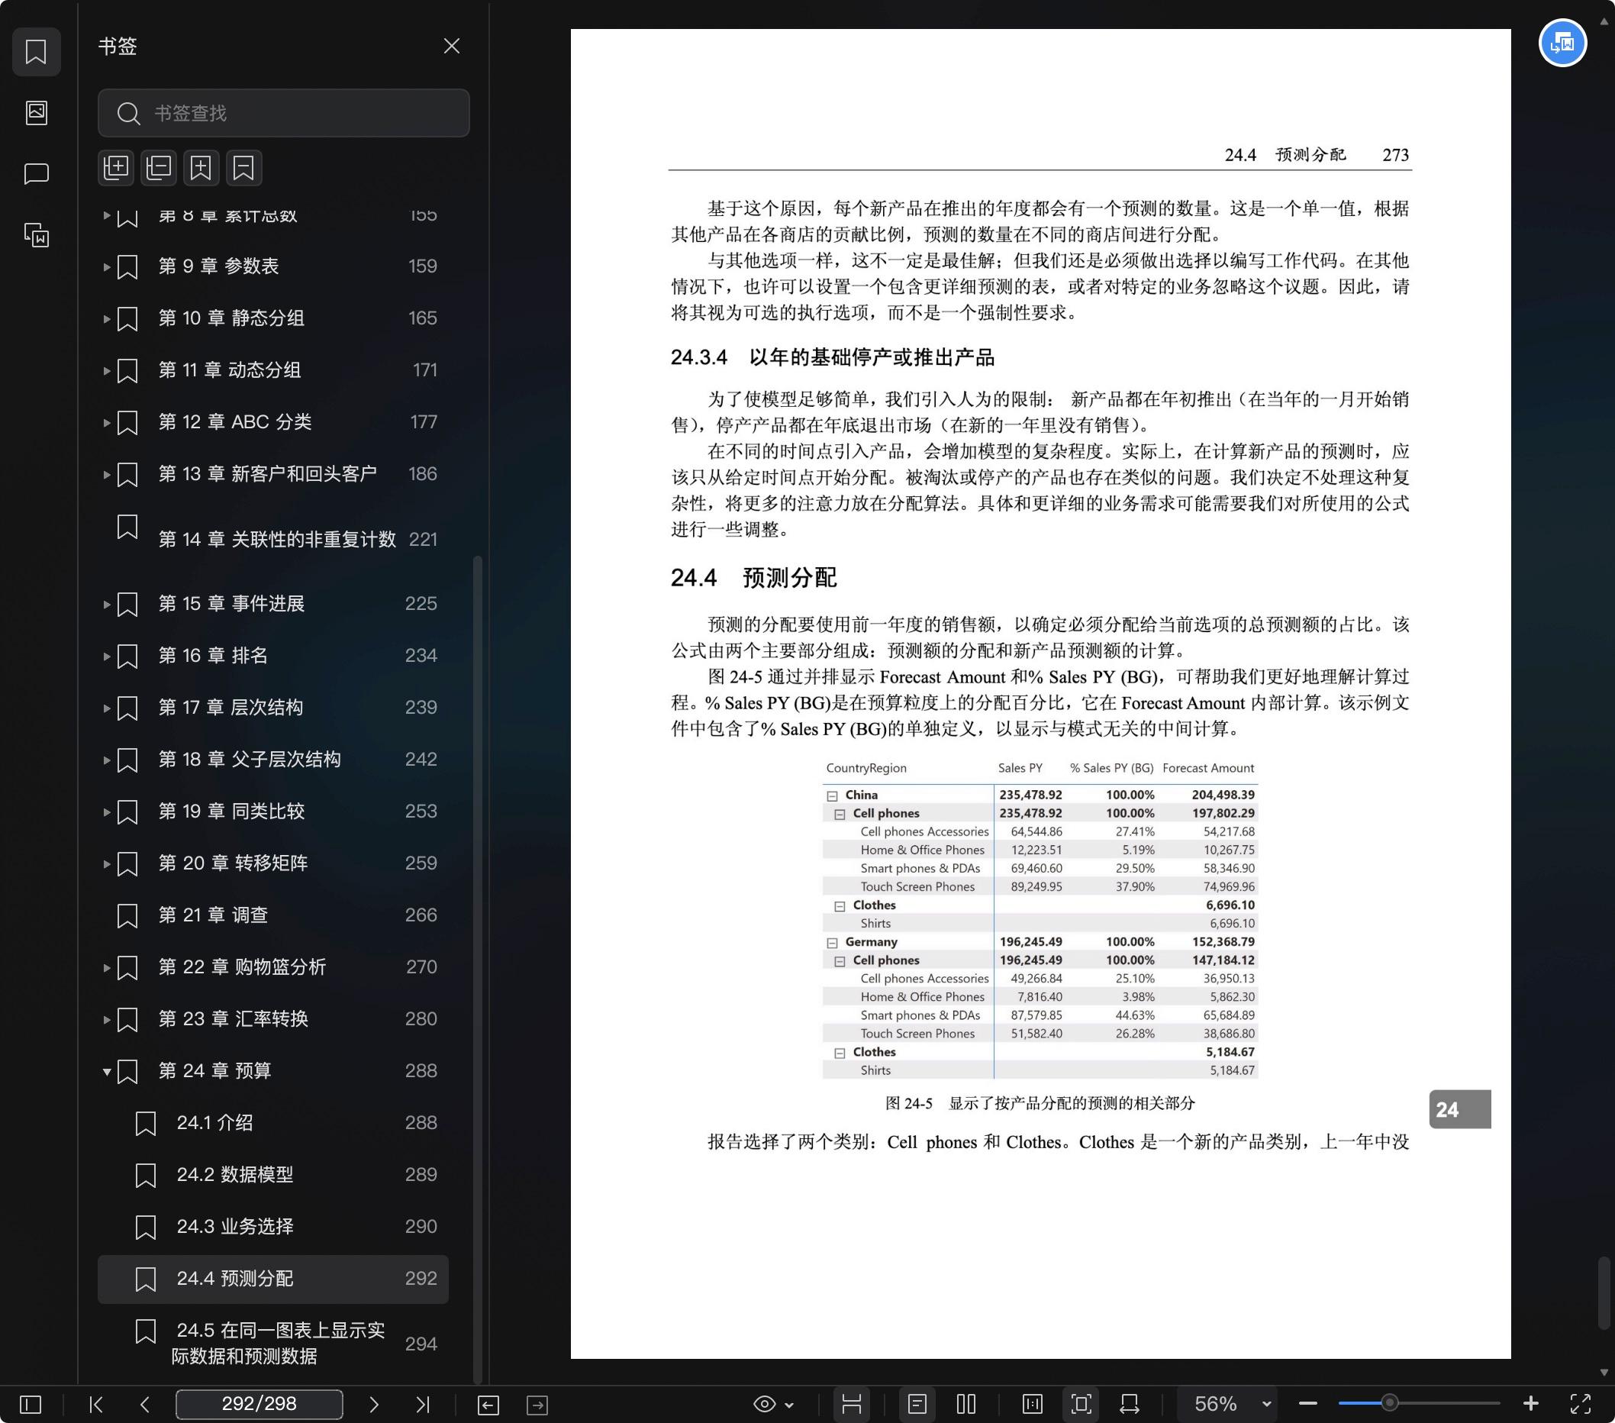Open bookmark 第 21 章 调查
Image resolution: width=1615 pixels, height=1423 pixels.
coord(273,916)
